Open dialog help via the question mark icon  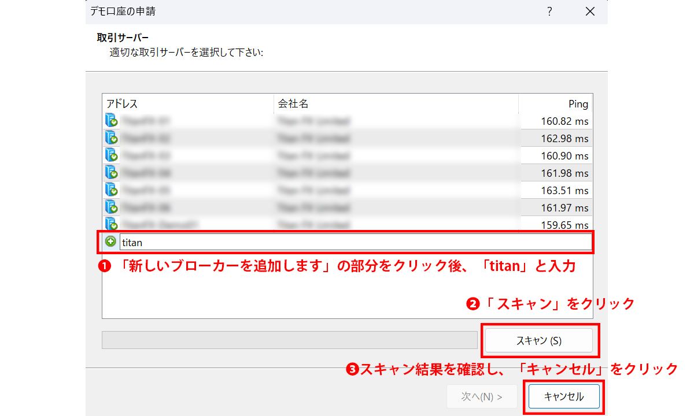coord(549,11)
